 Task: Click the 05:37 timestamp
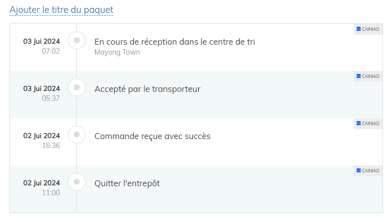51,98
